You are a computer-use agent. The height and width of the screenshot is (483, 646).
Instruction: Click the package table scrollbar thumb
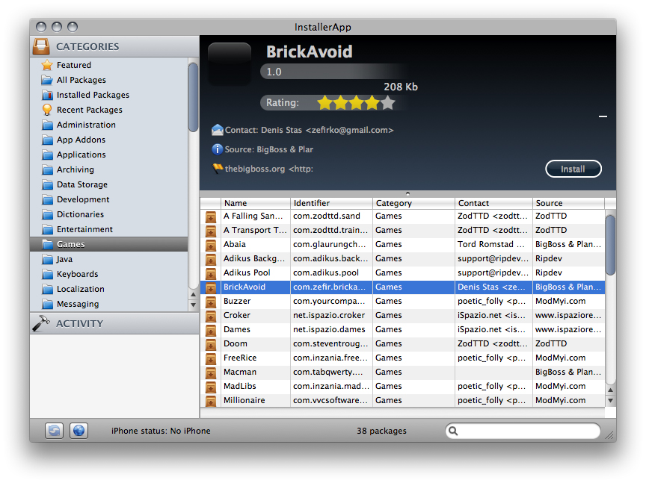click(611, 246)
